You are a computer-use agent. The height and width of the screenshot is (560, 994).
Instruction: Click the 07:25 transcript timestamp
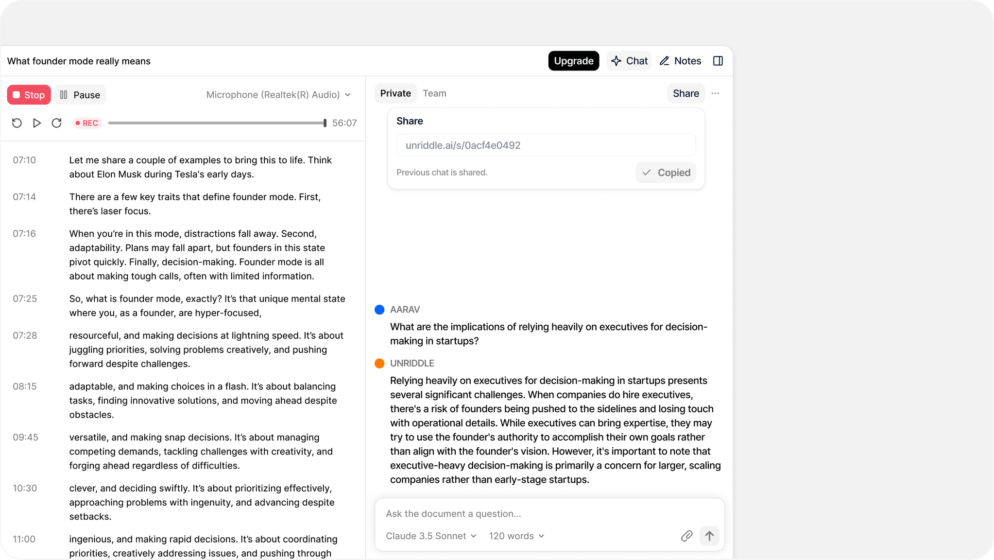click(x=25, y=298)
